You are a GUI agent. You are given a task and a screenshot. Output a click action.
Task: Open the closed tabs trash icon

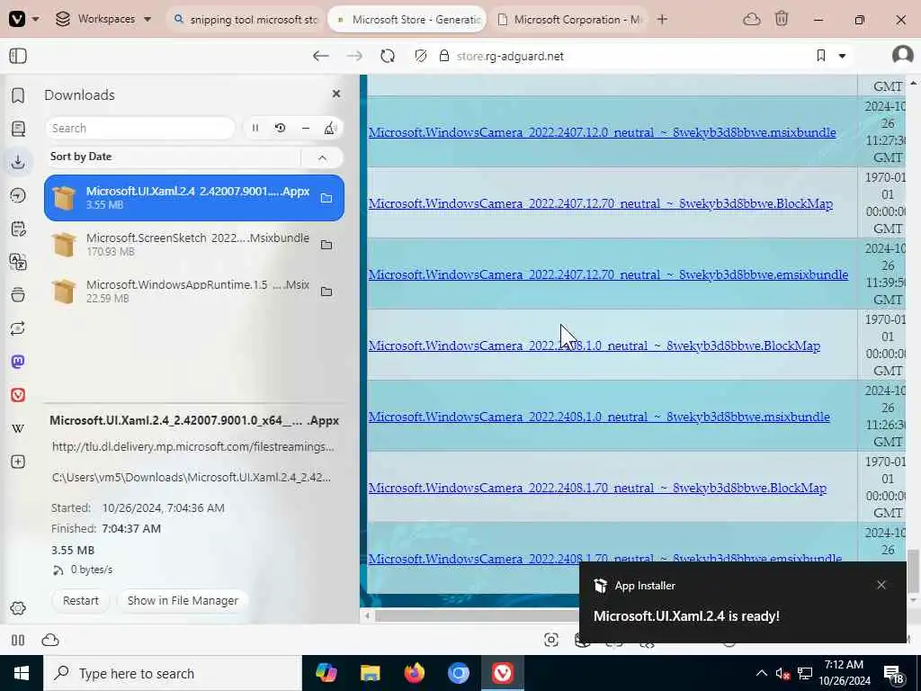point(782,20)
